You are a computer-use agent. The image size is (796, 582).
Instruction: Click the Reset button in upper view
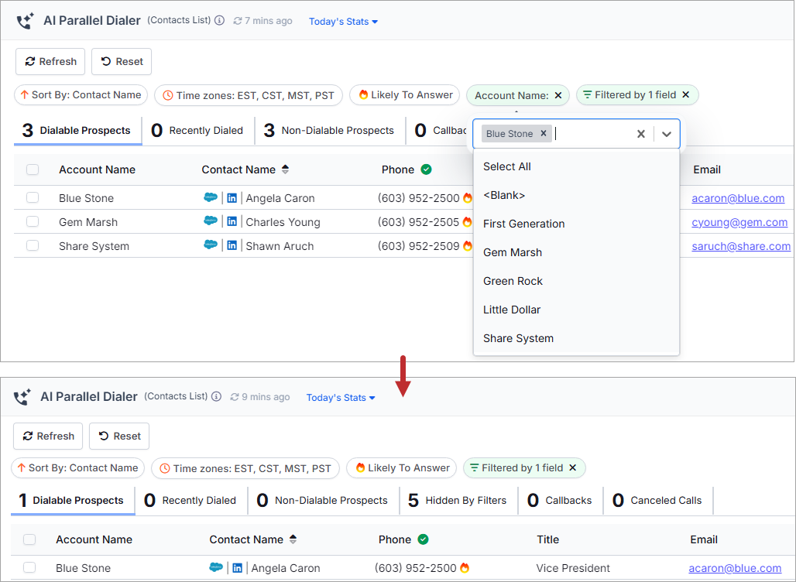coord(122,61)
